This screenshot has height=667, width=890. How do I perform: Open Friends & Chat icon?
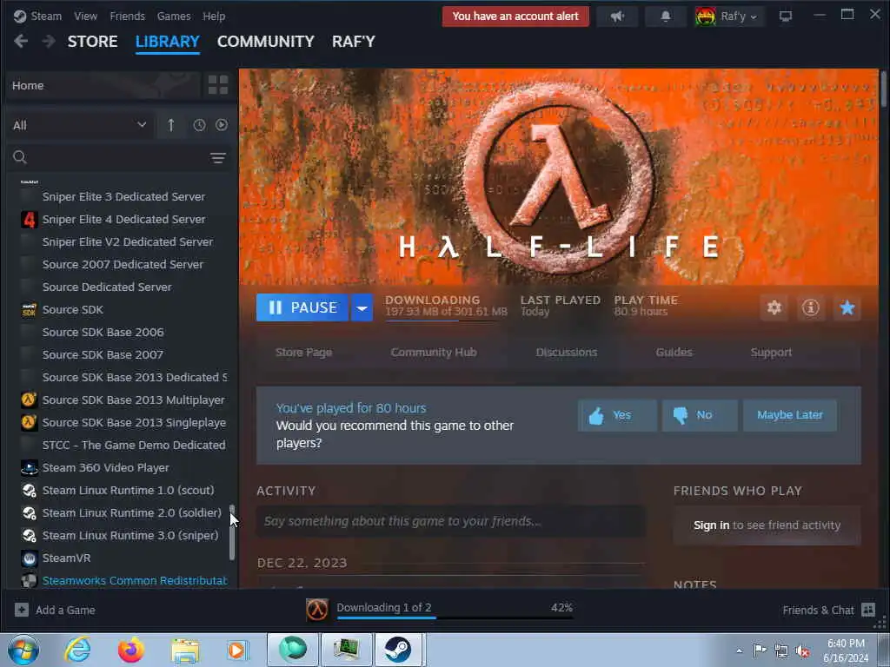point(868,610)
